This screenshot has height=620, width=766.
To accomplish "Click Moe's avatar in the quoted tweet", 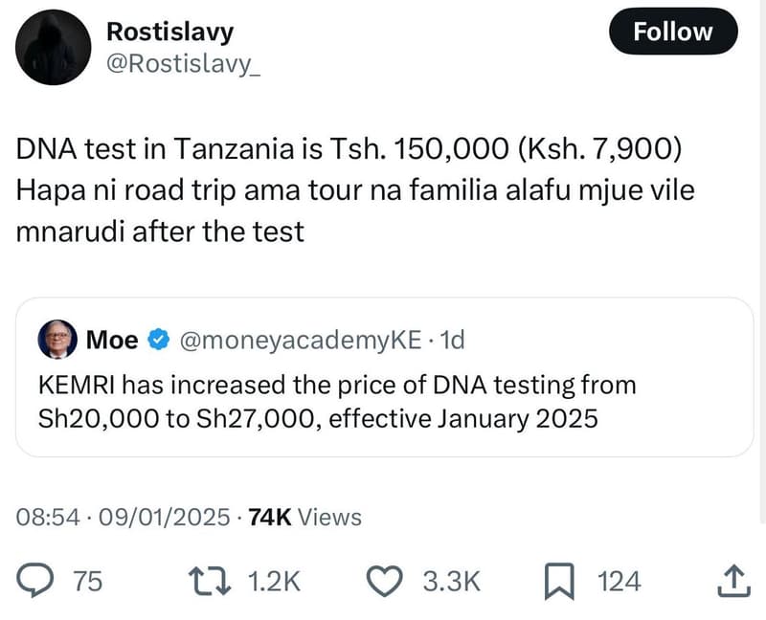I will click(x=55, y=338).
